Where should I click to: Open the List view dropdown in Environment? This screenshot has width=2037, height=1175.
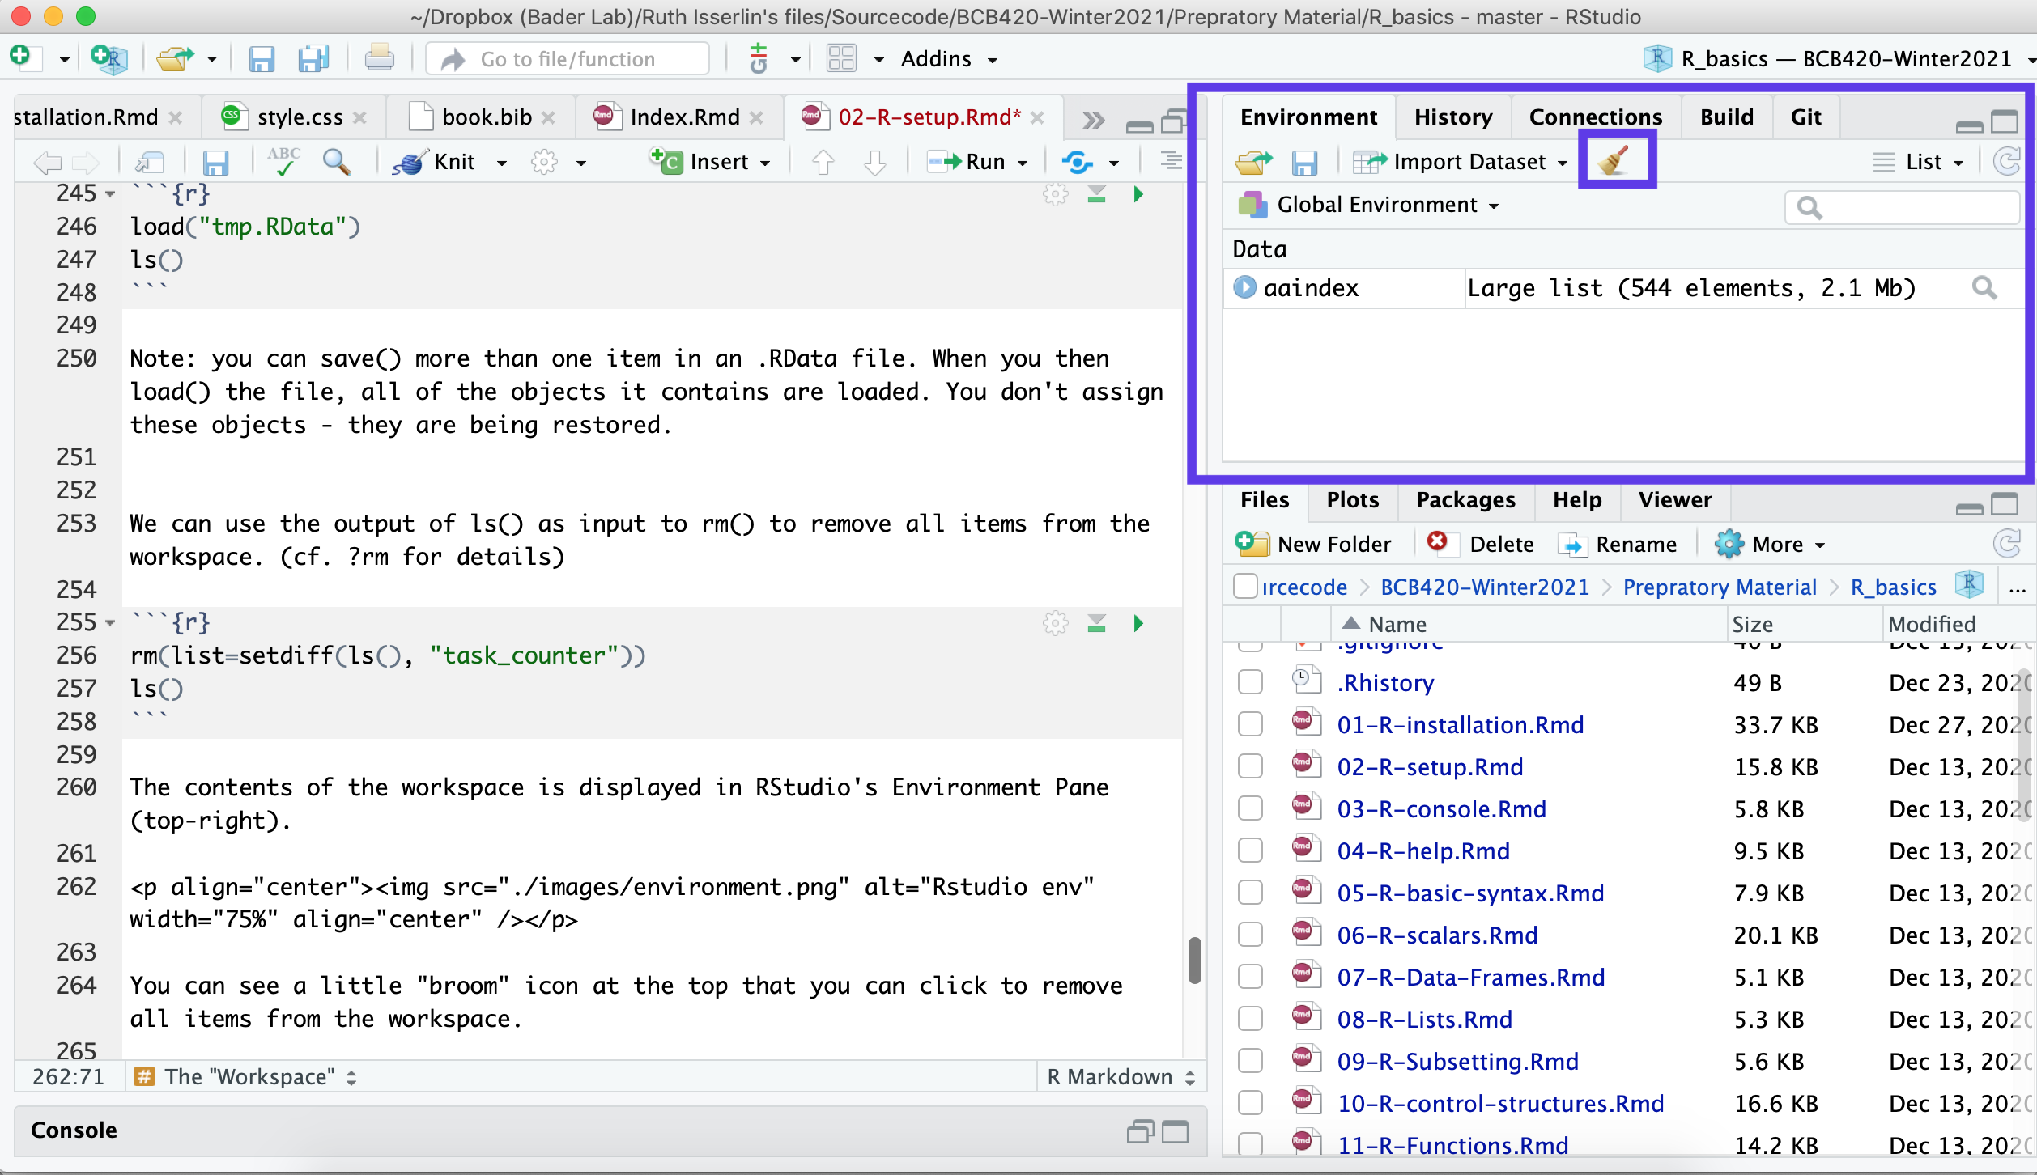[1918, 163]
